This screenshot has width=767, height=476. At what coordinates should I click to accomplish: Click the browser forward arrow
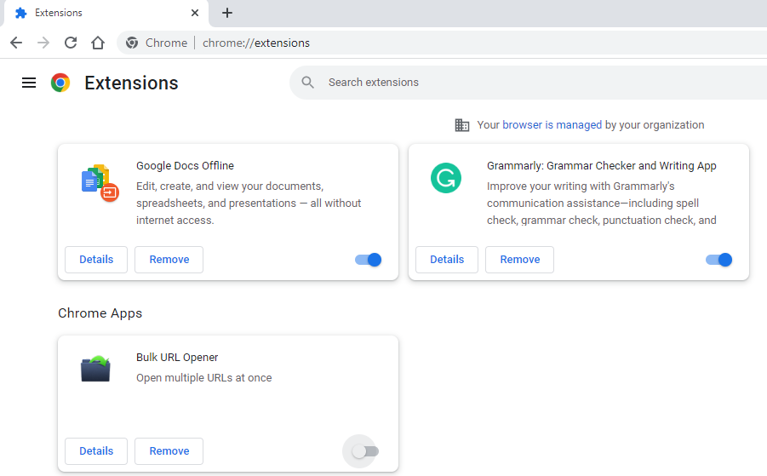43,43
